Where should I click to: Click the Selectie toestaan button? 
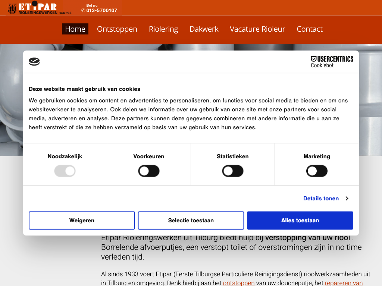click(191, 220)
